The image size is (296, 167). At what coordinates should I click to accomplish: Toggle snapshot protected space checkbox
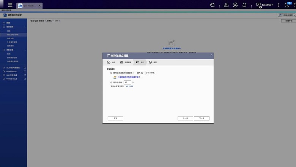(x=111, y=73)
